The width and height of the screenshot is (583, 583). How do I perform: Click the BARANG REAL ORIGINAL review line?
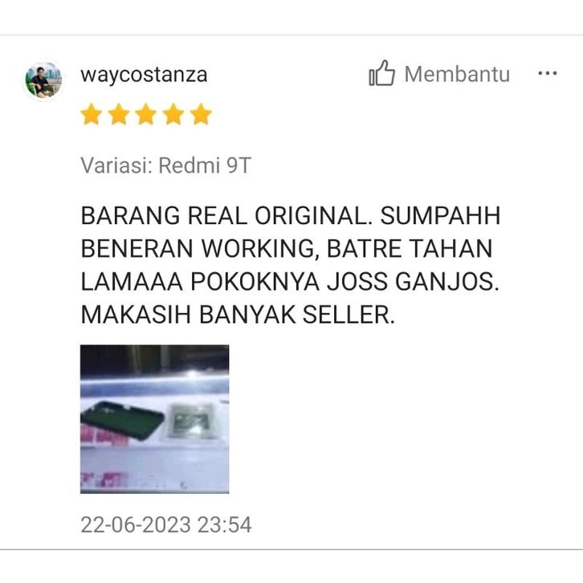pyautogui.click(x=291, y=216)
